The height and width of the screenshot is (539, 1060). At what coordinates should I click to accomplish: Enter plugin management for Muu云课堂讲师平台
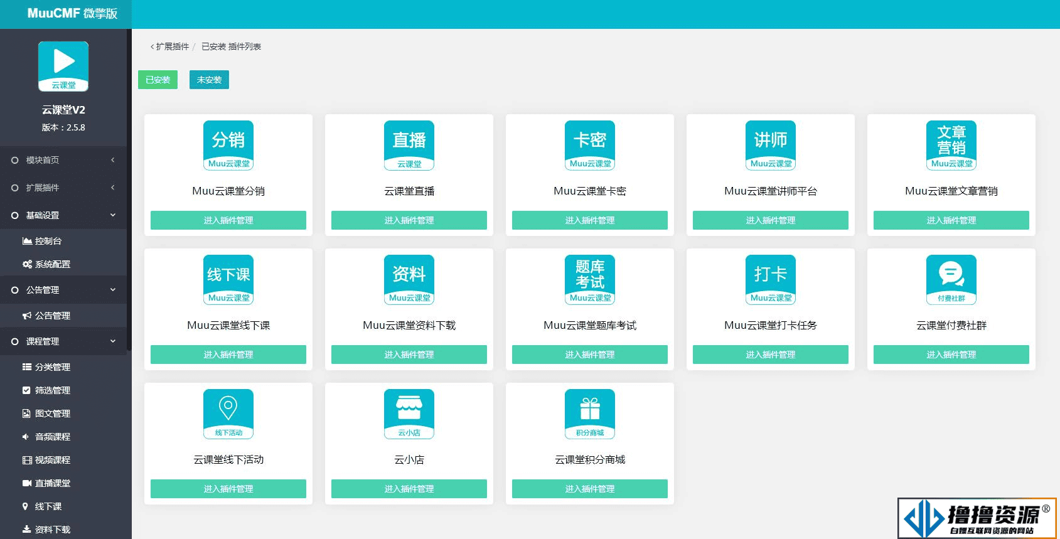771,220
